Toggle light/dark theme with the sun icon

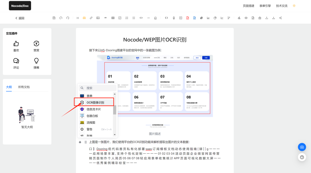point(294,5)
